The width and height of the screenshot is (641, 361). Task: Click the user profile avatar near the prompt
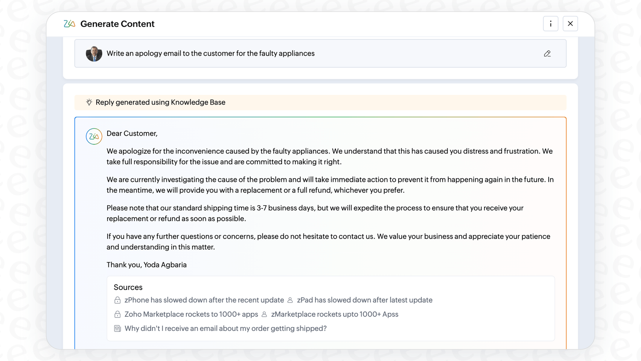[94, 53]
